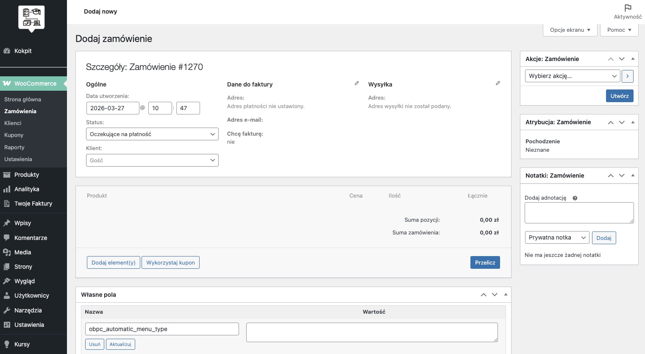Click the custom field Wartość textarea
The image size is (645, 354).
point(372,332)
